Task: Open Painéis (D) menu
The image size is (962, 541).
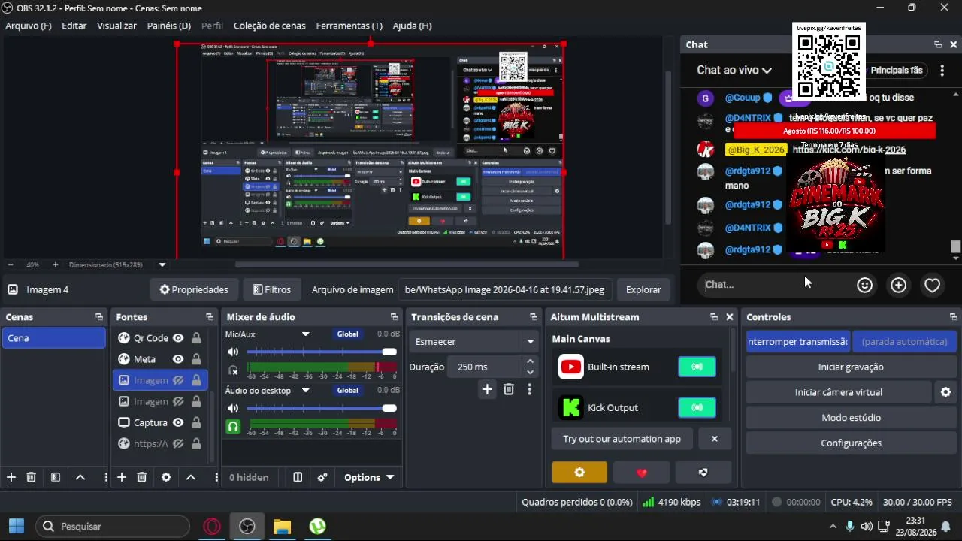Action: coord(169,26)
